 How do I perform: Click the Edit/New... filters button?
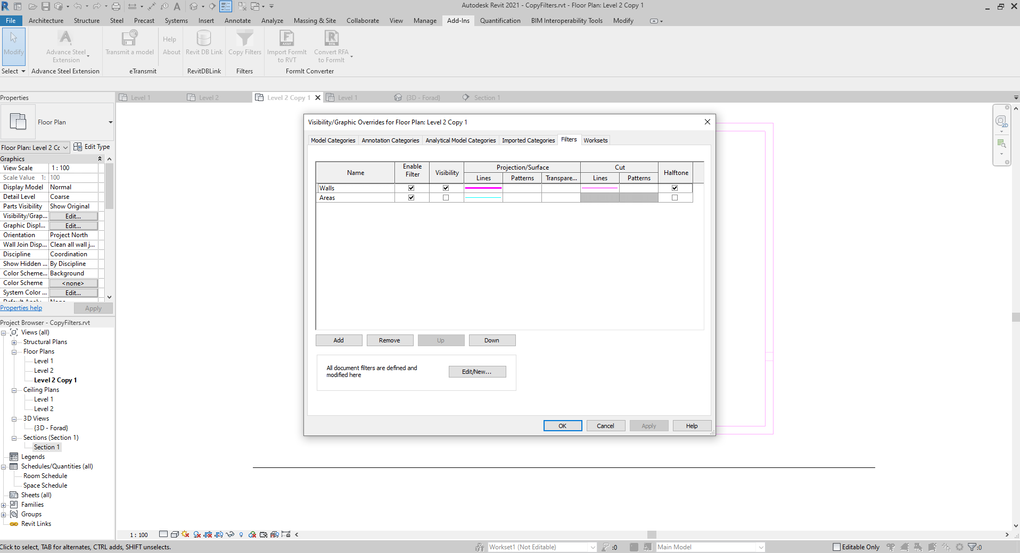[476, 372]
